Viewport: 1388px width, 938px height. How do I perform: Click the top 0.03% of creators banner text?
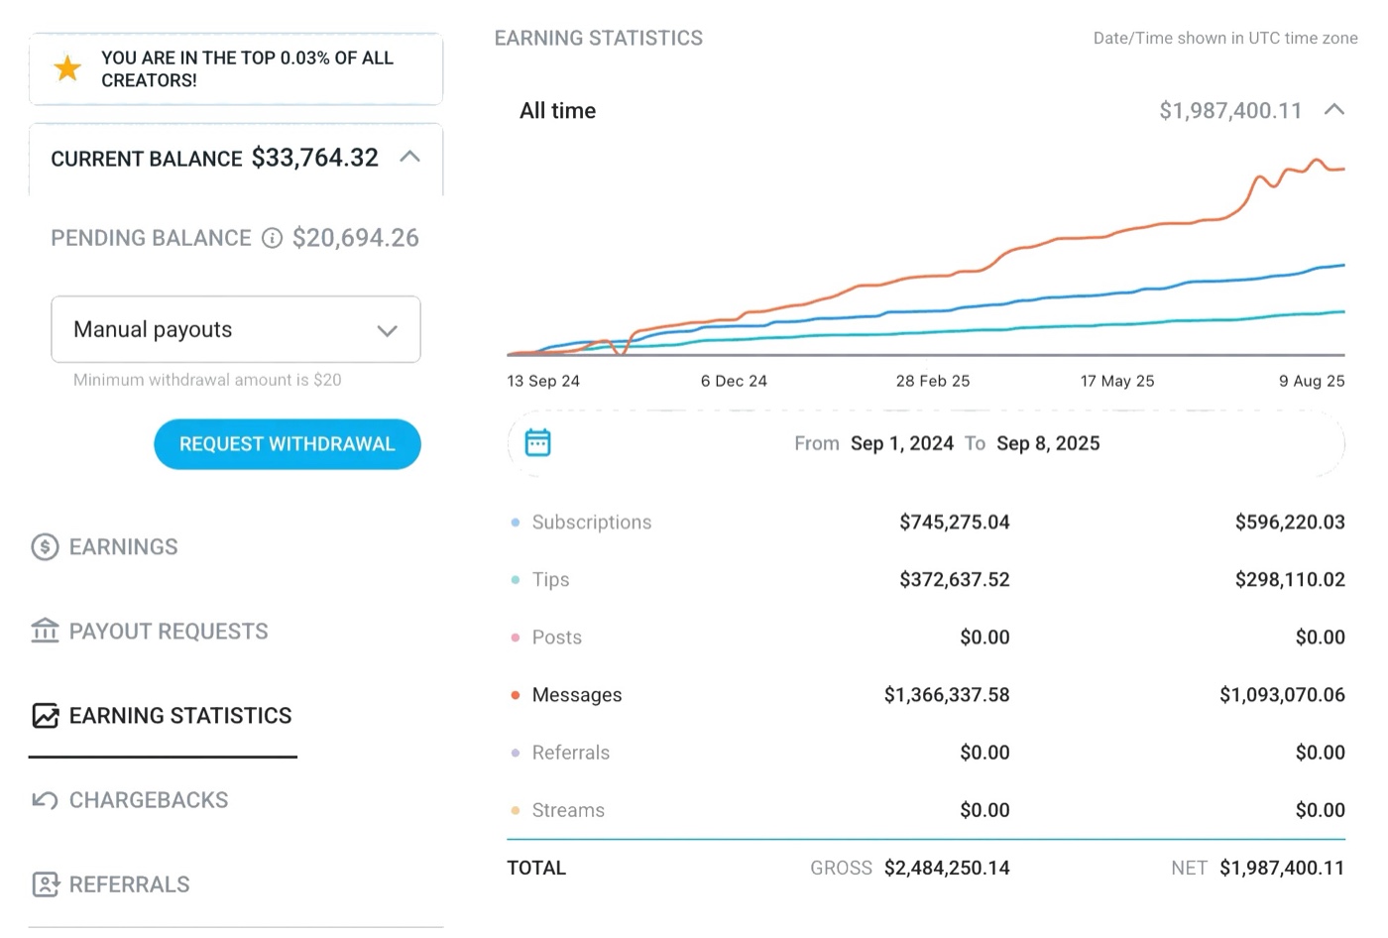pos(248,69)
